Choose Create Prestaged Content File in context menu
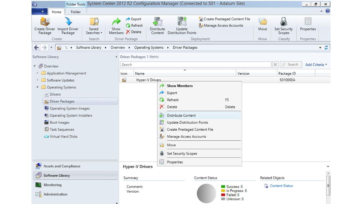This screenshot has width=362, height=204. click(x=199, y=130)
